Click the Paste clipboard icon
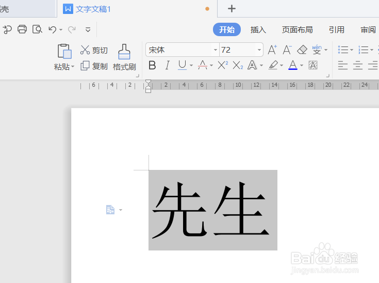The image size is (379, 283). click(64, 51)
